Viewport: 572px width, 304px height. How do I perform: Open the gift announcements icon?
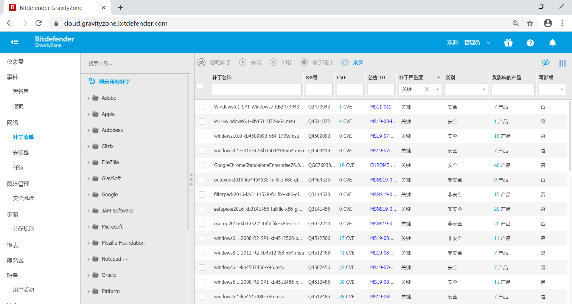click(x=508, y=43)
